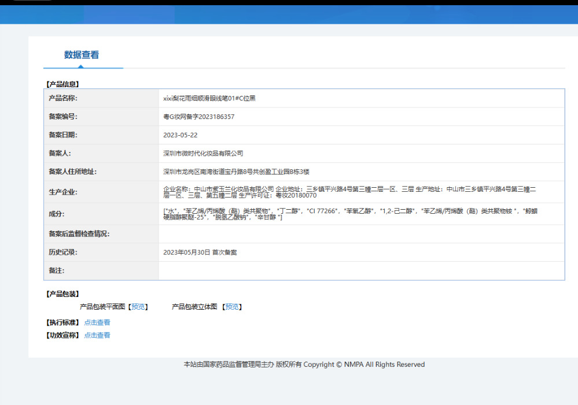Open 执行标准 点击查看 link
578x405 pixels.
97,322
